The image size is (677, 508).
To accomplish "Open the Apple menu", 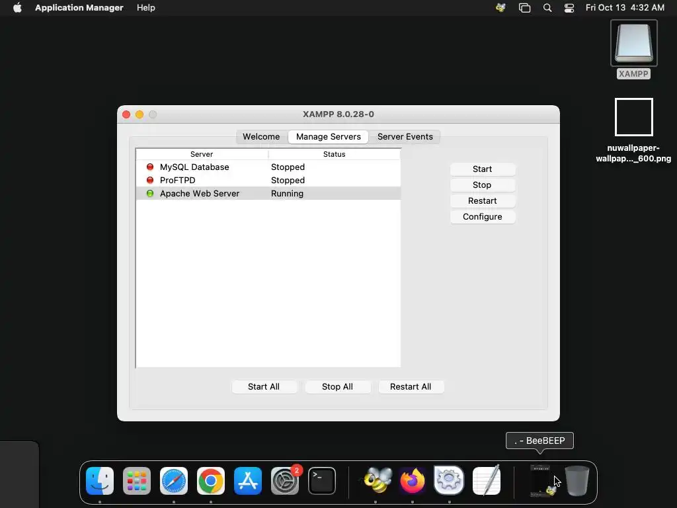I will tap(17, 8).
